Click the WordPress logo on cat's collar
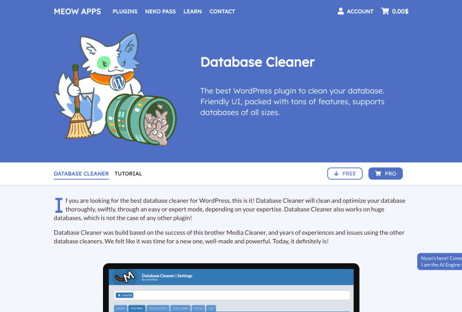 click(115, 81)
